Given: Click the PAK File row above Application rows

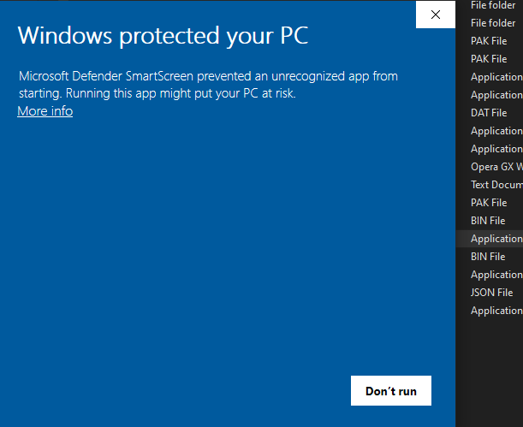Looking at the screenshot, I should point(489,59).
